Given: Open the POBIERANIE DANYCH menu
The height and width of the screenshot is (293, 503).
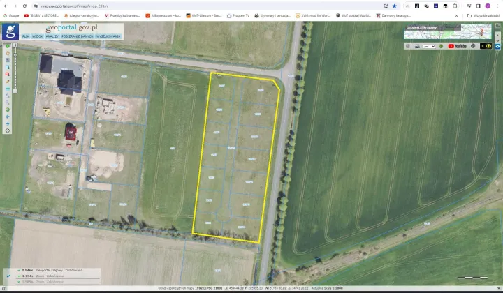Looking at the screenshot, I should click(x=78, y=36).
